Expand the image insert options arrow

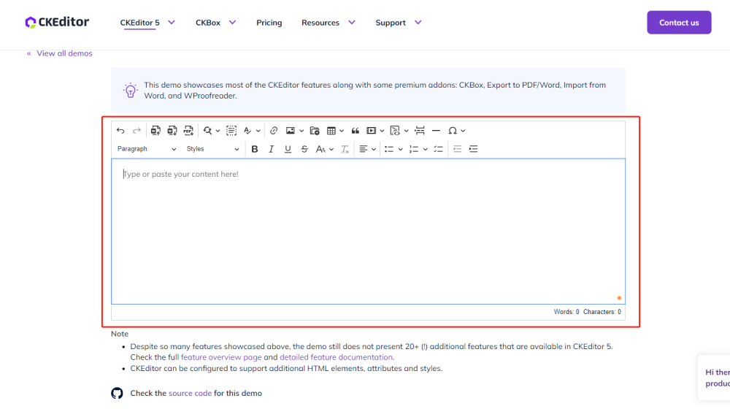click(301, 131)
